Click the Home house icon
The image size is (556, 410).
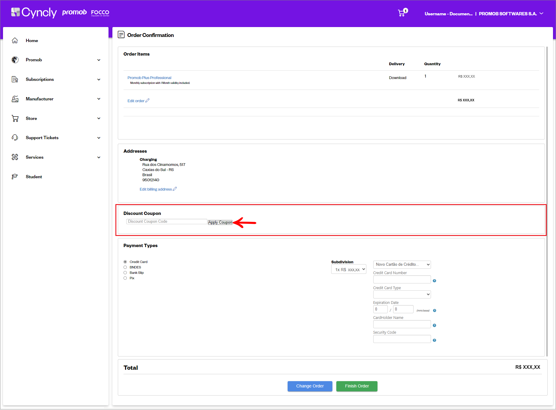tap(15, 41)
